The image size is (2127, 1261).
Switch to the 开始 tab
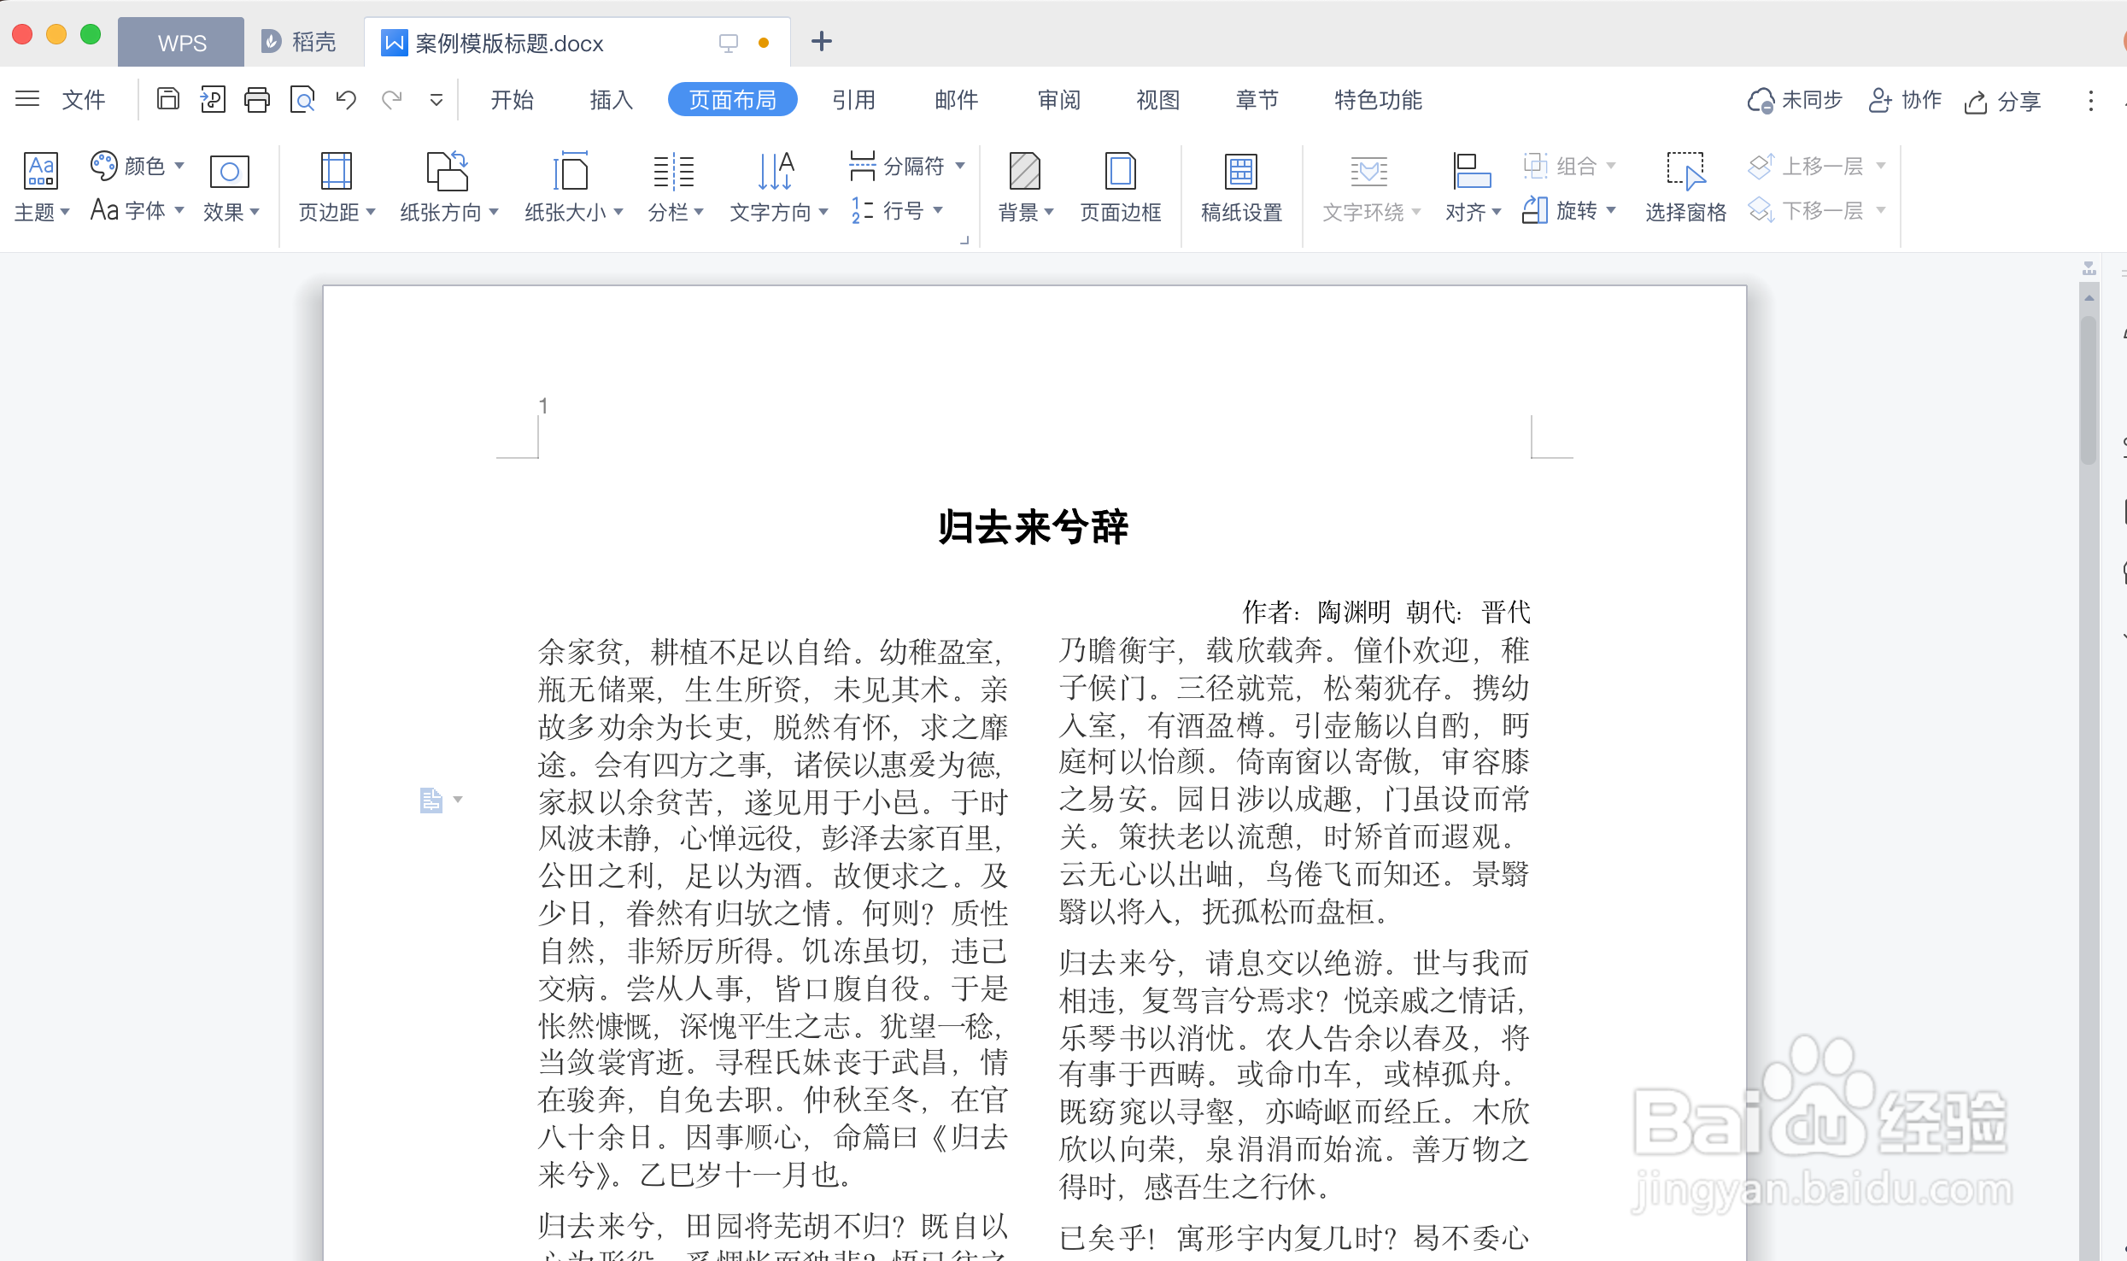[512, 100]
